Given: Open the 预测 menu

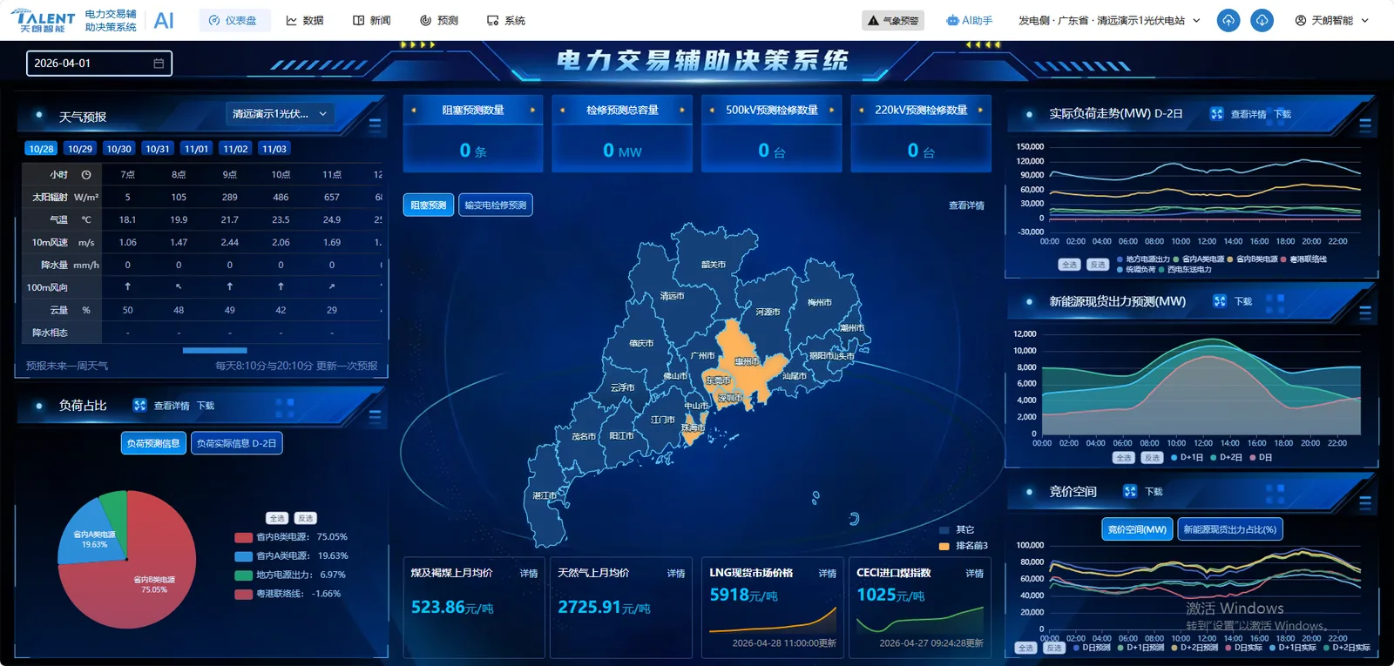Looking at the screenshot, I should pyautogui.click(x=439, y=20).
